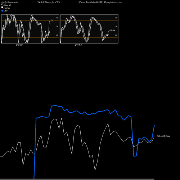Open the FAST stochastic chart panel
Image resolution: width=180 pixels, height=180 pixels.
[x=30, y=29]
